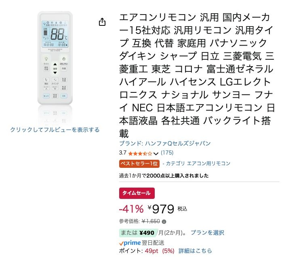Click the info icon next to 参考価格
This screenshot has height=257, width=284.
point(164,221)
